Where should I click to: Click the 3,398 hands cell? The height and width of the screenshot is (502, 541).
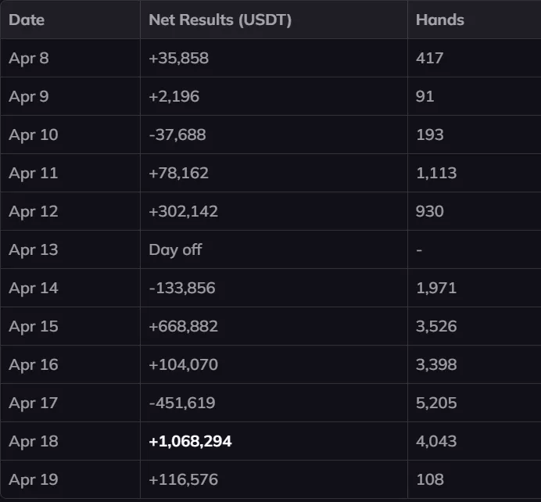pyautogui.click(x=436, y=364)
